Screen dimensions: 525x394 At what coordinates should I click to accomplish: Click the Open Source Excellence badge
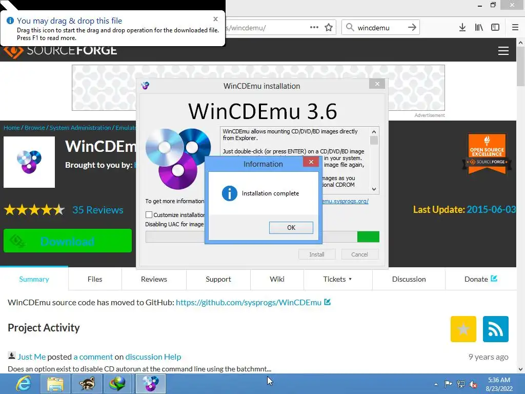tap(487, 154)
